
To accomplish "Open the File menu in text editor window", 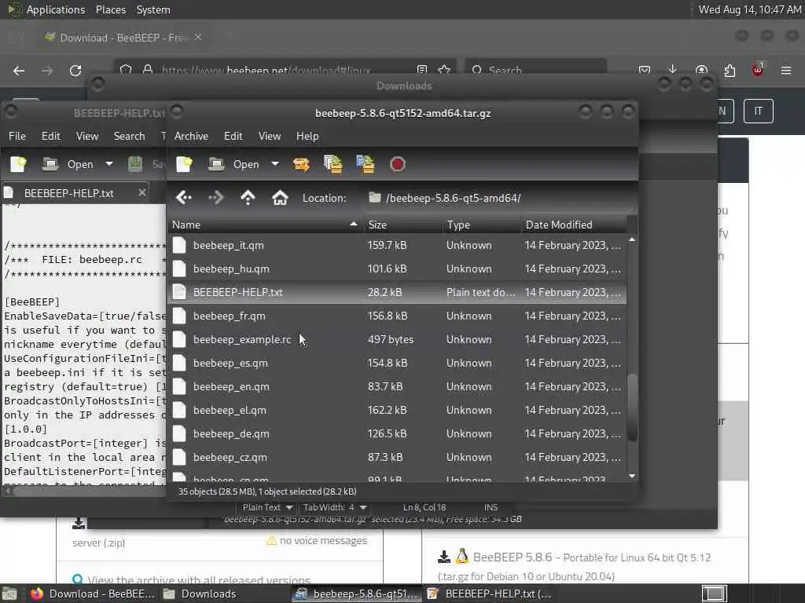I will (17, 136).
